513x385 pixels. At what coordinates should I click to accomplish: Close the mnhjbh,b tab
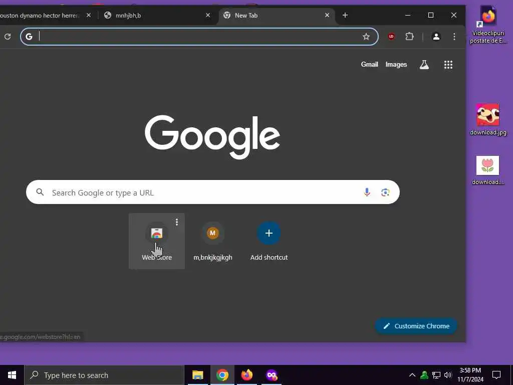tap(208, 16)
